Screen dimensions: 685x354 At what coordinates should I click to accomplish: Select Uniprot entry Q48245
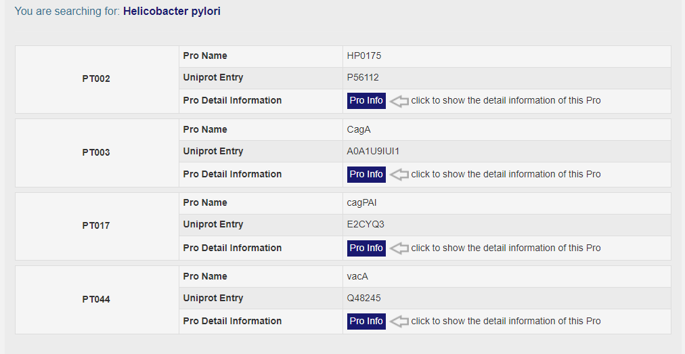(x=365, y=298)
